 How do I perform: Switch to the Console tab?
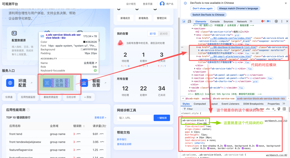[x=215, y=22]
